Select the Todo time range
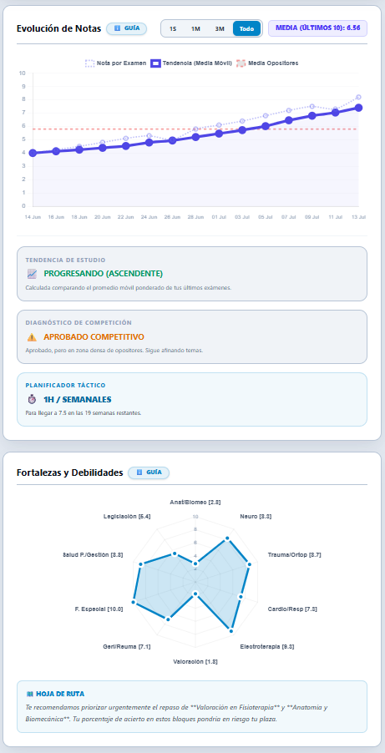This screenshot has height=753, width=385. coord(246,29)
